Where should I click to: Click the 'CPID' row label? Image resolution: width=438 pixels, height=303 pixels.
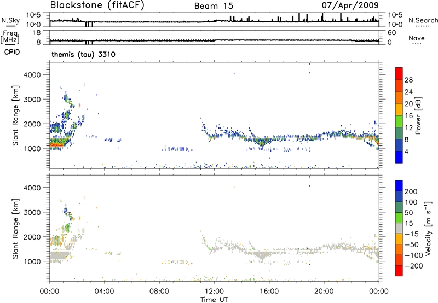[12, 52]
